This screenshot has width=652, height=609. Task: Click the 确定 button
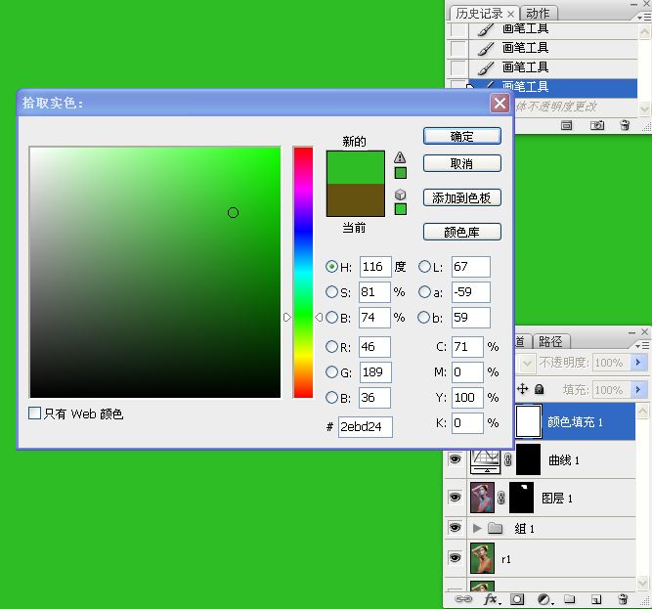point(462,136)
